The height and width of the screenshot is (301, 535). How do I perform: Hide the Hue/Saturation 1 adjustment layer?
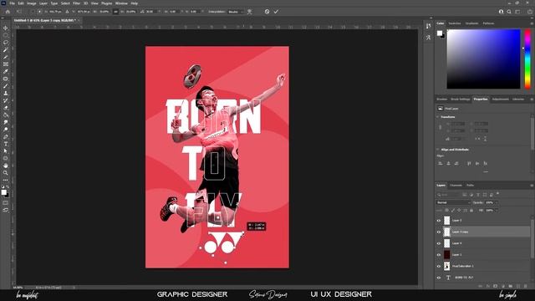[439, 266]
